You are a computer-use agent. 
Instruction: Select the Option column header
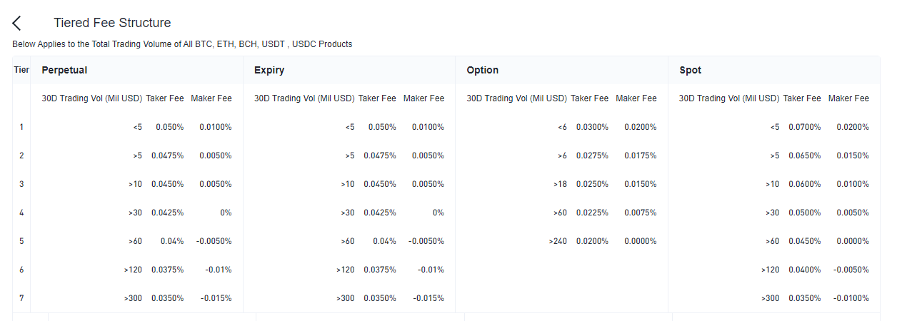pyautogui.click(x=482, y=70)
